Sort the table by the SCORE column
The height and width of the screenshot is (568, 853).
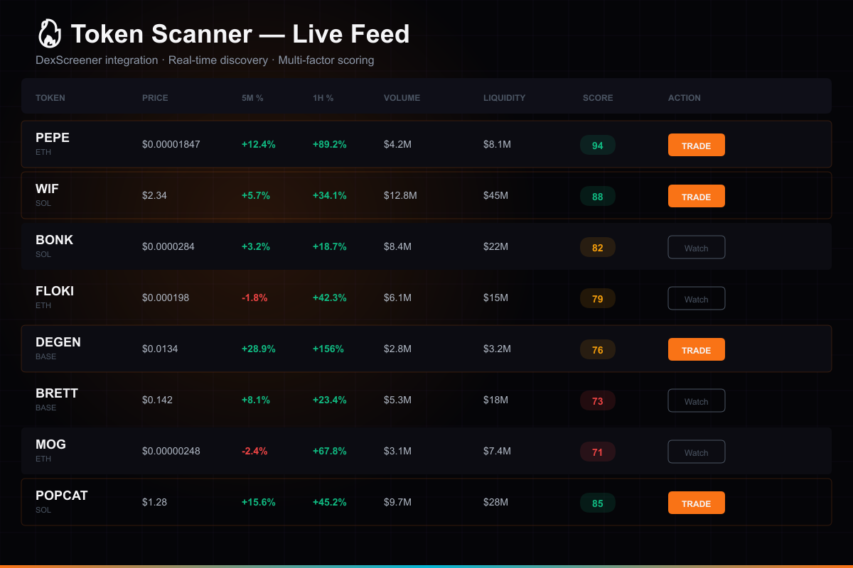(x=597, y=97)
